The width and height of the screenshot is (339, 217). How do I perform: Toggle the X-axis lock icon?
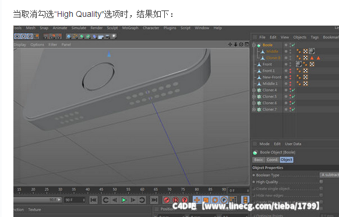click(17, 36)
